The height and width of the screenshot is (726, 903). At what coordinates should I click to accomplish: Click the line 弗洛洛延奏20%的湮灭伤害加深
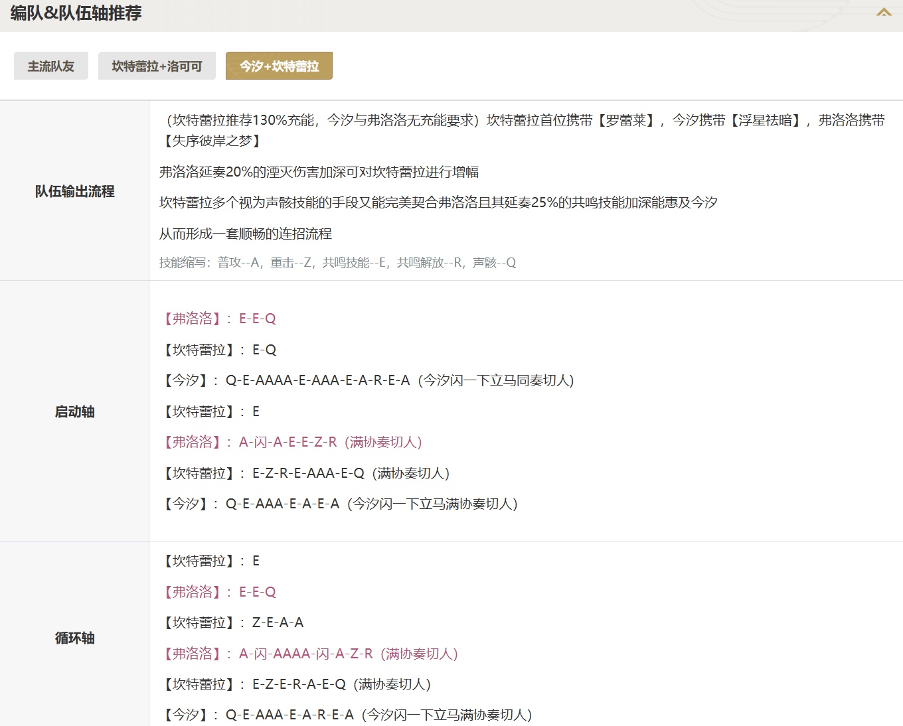pos(319,172)
